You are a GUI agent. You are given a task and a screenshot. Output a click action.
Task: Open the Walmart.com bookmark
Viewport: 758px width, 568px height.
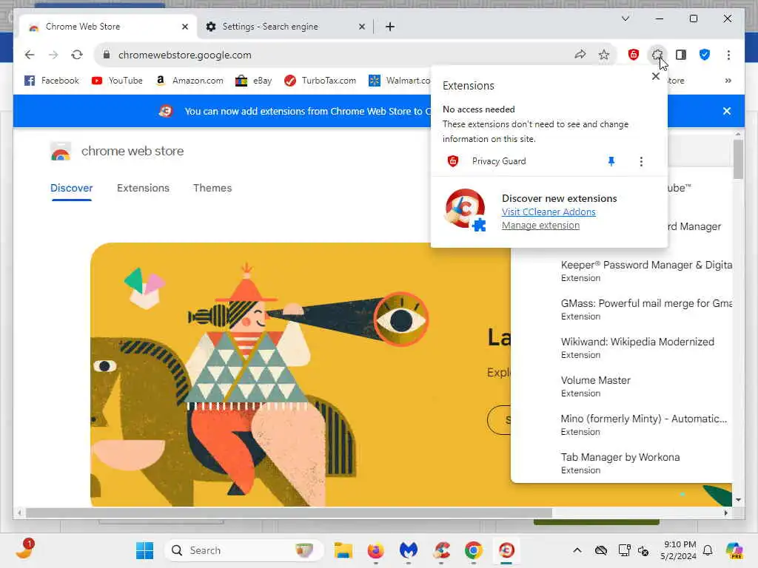(399, 81)
